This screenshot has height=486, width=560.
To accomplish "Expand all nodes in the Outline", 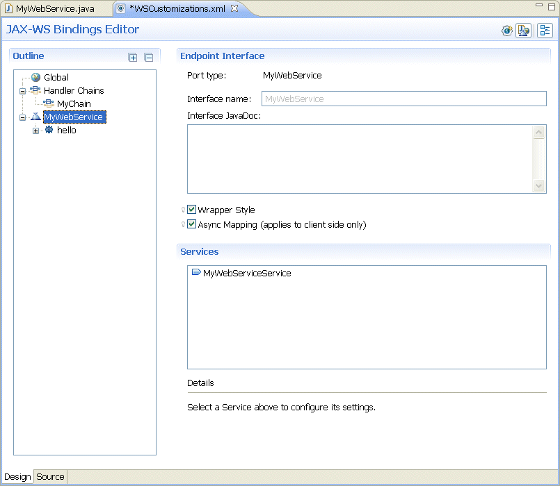I will coord(132,57).
